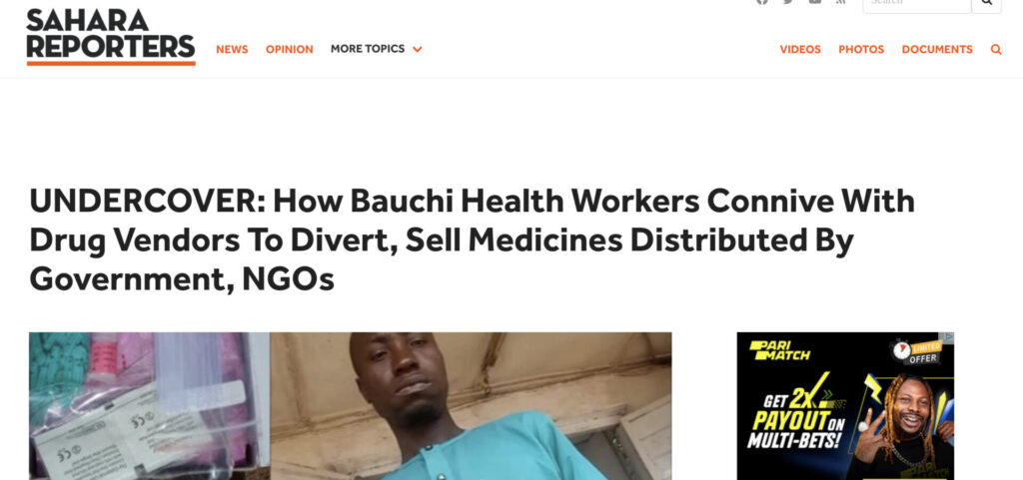
Task: Click the chevron next to More Topics
Action: coord(417,50)
